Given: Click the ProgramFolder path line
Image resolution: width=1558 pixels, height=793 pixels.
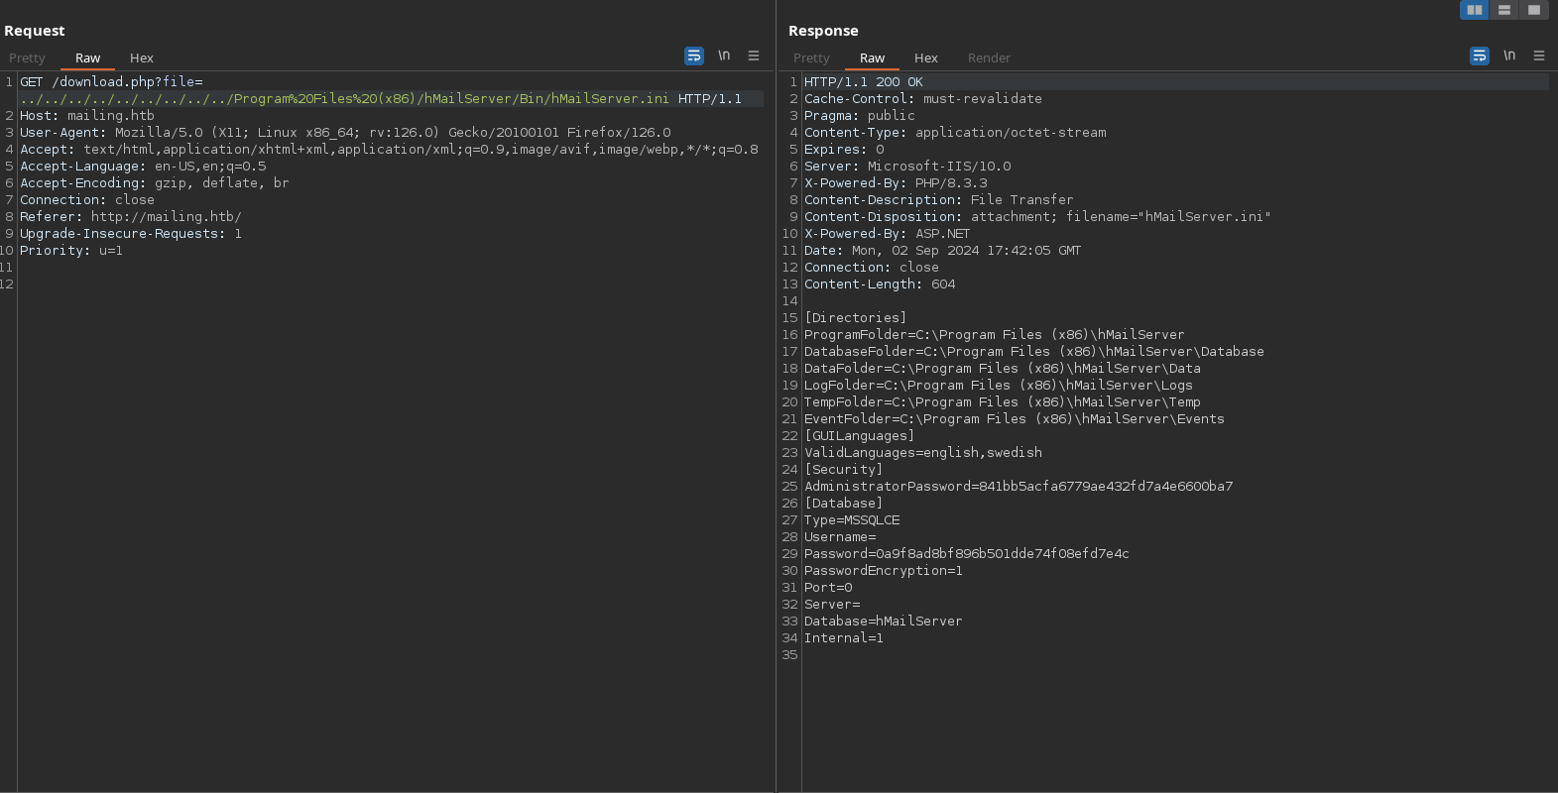Looking at the screenshot, I should [x=995, y=335].
